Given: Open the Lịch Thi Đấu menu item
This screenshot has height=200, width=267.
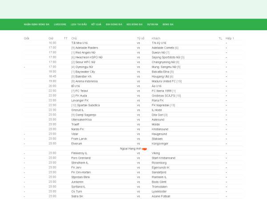Looking at the screenshot, I should pos(79,24).
